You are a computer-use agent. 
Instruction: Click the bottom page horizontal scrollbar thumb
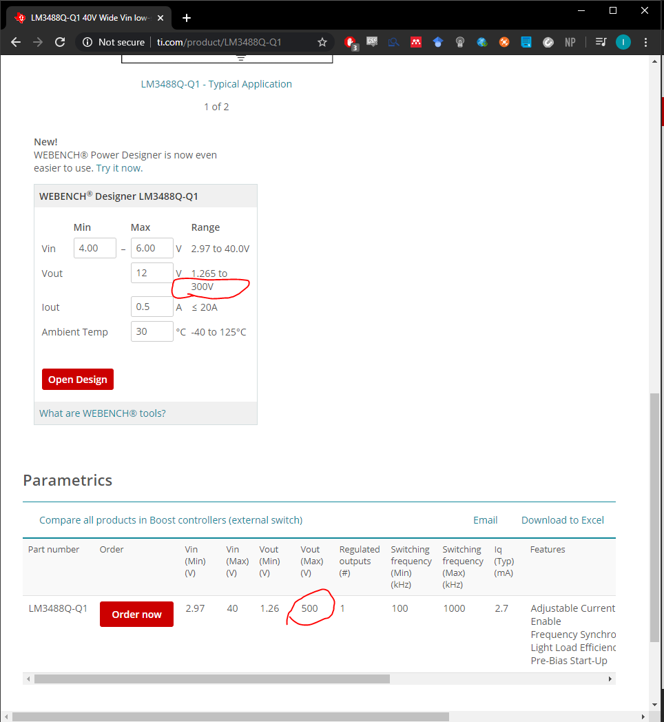[231, 717]
